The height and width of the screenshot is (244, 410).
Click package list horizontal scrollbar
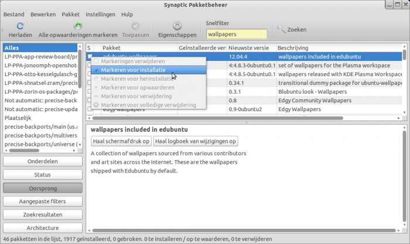point(217,118)
